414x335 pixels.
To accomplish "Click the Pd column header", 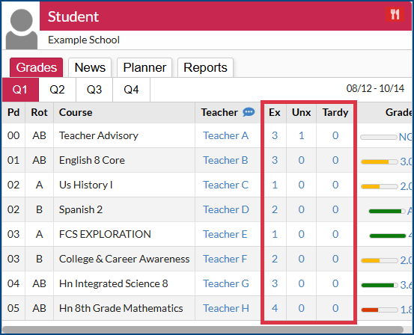I will tap(13, 112).
